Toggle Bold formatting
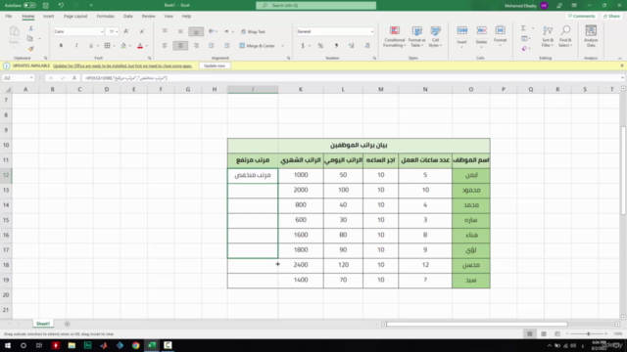Image resolution: width=627 pixels, height=352 pixels. 61,46
